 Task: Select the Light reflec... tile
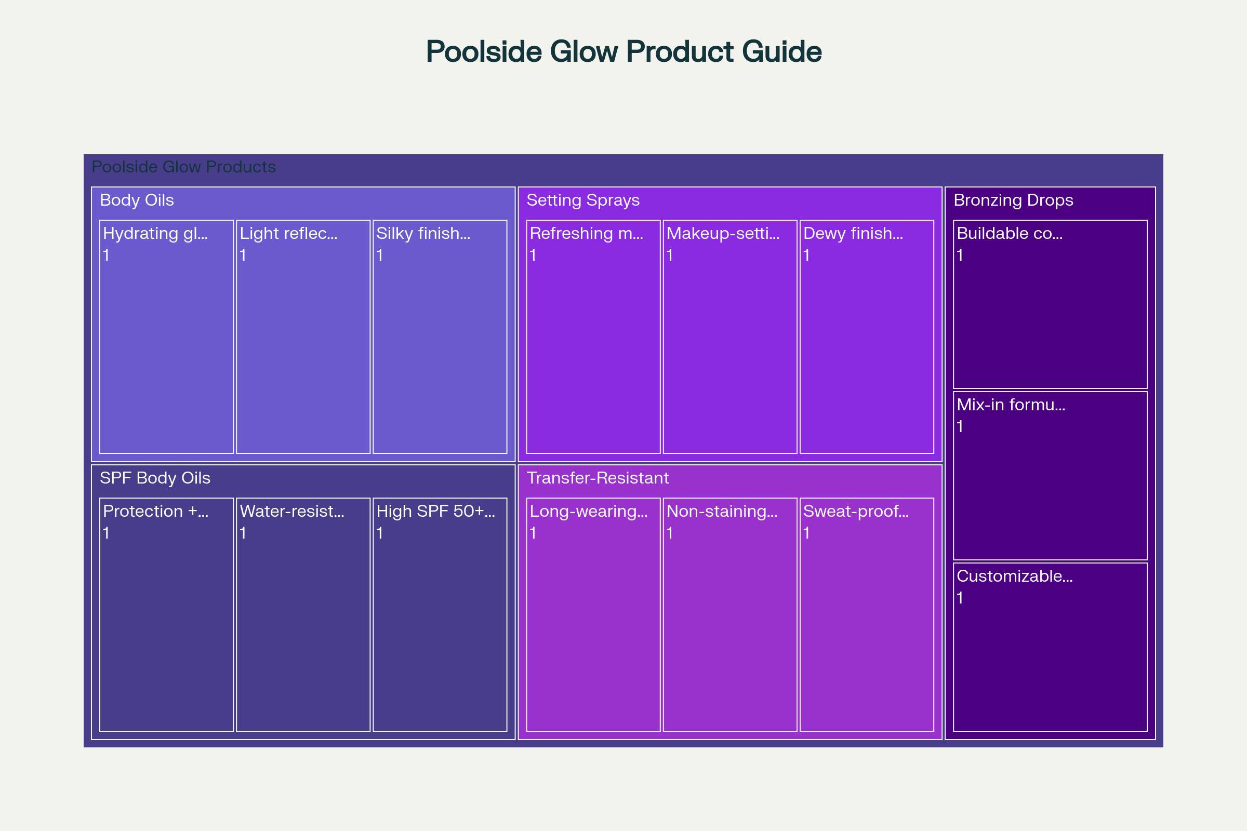coord(303,337)
